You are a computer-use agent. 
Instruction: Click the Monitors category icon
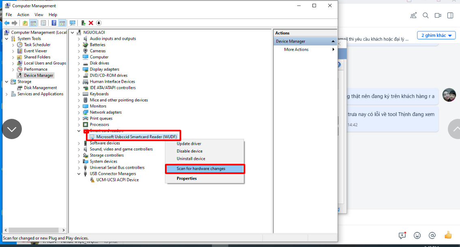pos(86,106)
